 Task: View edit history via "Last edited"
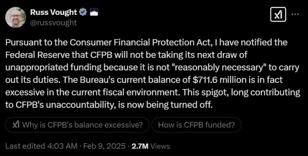tap(25, 146)
